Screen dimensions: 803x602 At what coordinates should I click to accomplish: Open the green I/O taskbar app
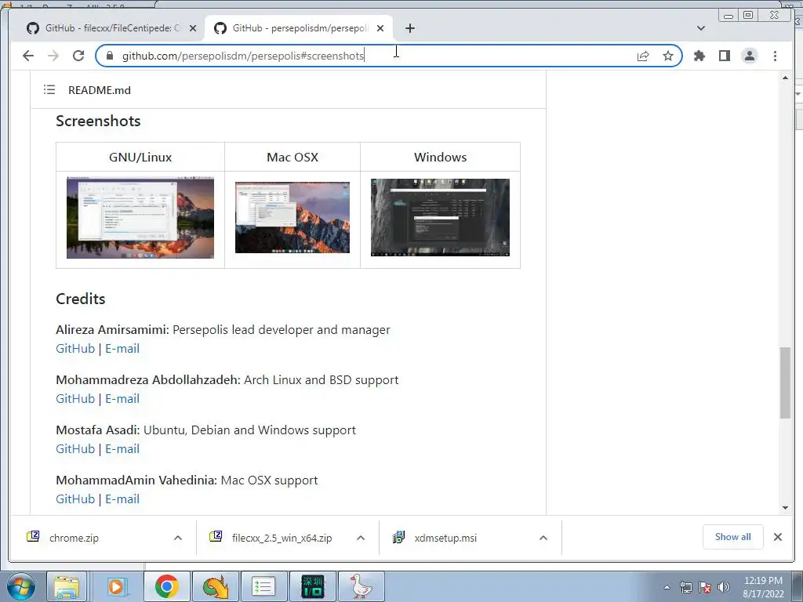[312, 587]
